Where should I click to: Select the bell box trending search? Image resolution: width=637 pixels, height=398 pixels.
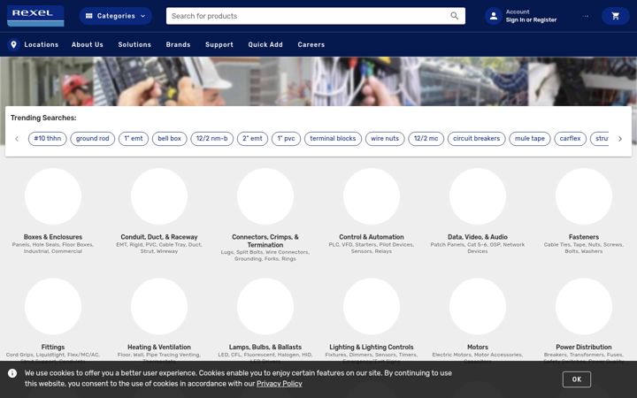pos(169,139)
